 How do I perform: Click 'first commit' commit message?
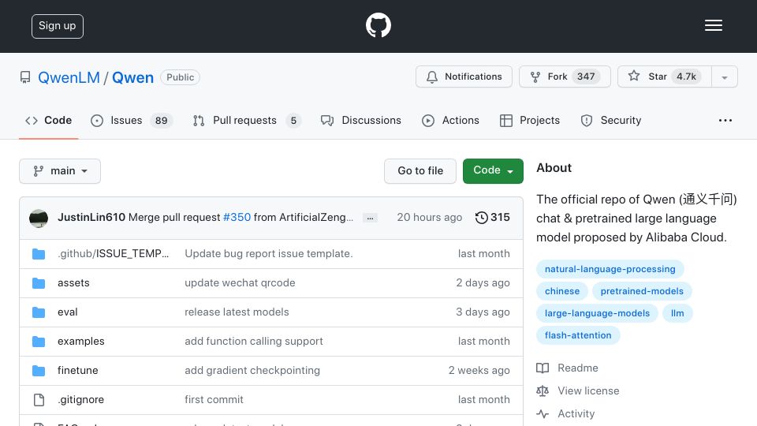(x=214, y=400)
